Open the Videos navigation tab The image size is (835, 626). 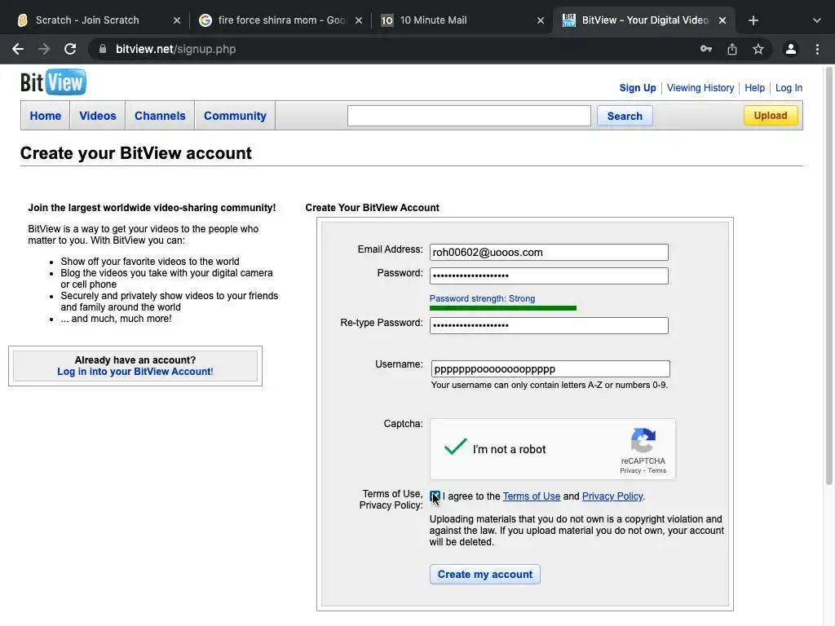(x=98, y=116)
